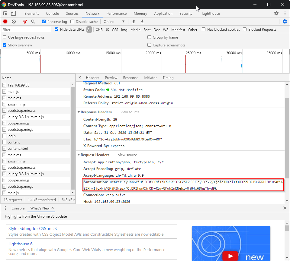Close the bottom drawer
This screenshot has width=290, height=261.
pos(285,208)
